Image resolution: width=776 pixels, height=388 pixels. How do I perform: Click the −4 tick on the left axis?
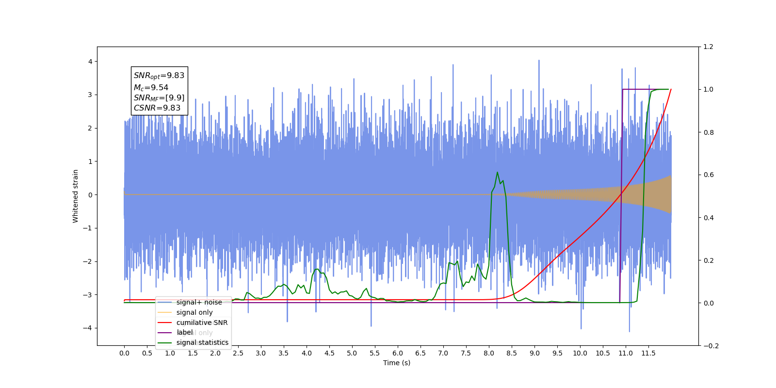(87, 328)
